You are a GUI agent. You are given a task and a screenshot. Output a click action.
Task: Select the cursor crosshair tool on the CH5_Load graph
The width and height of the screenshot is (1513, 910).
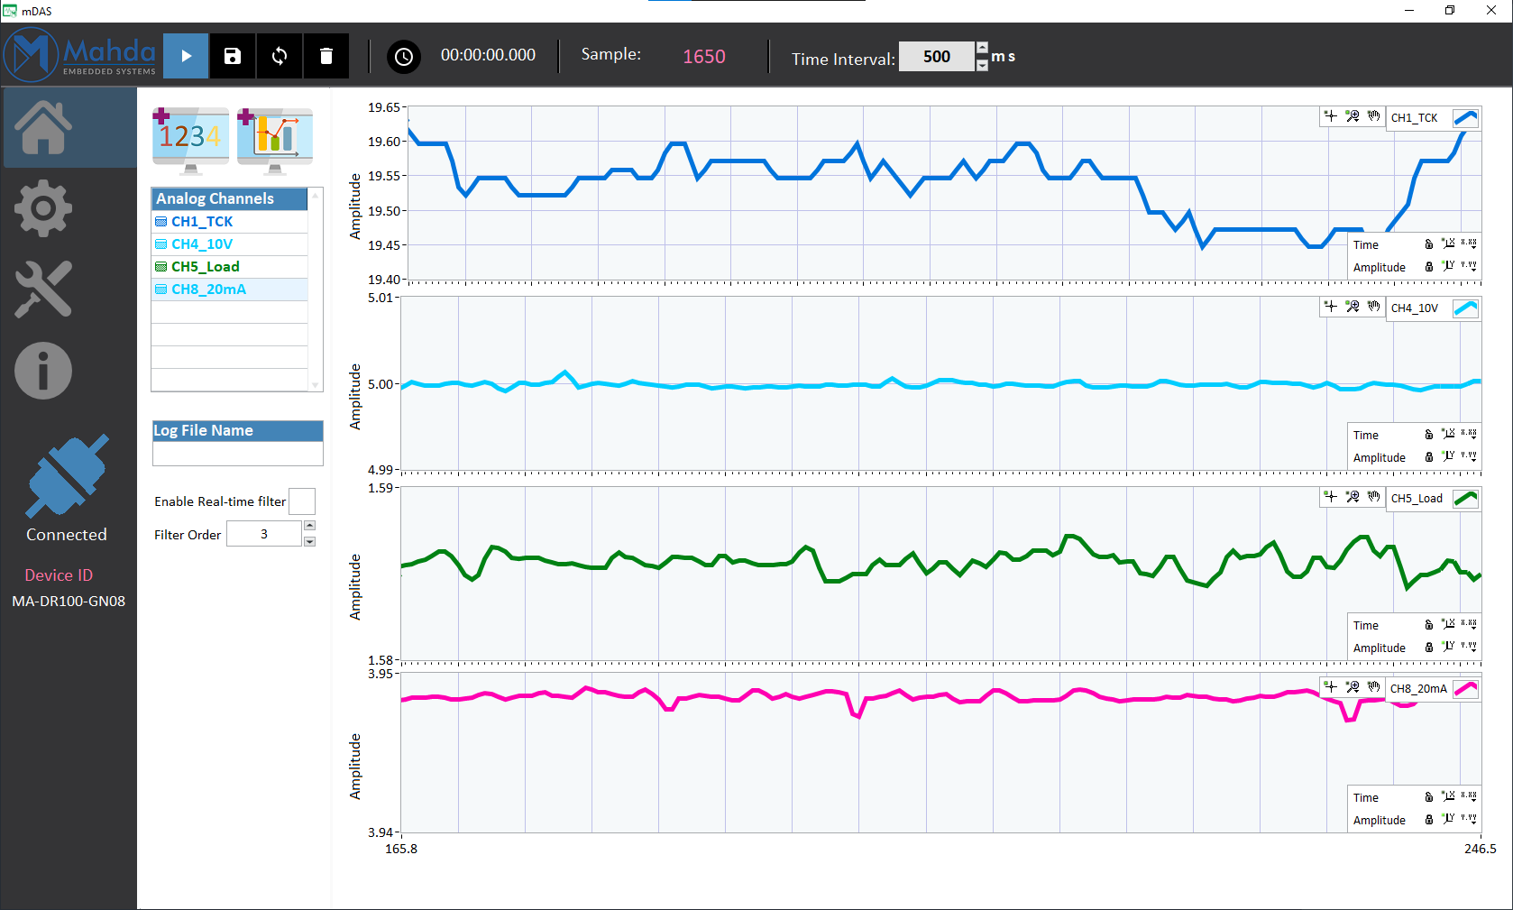click(1331, 497)
